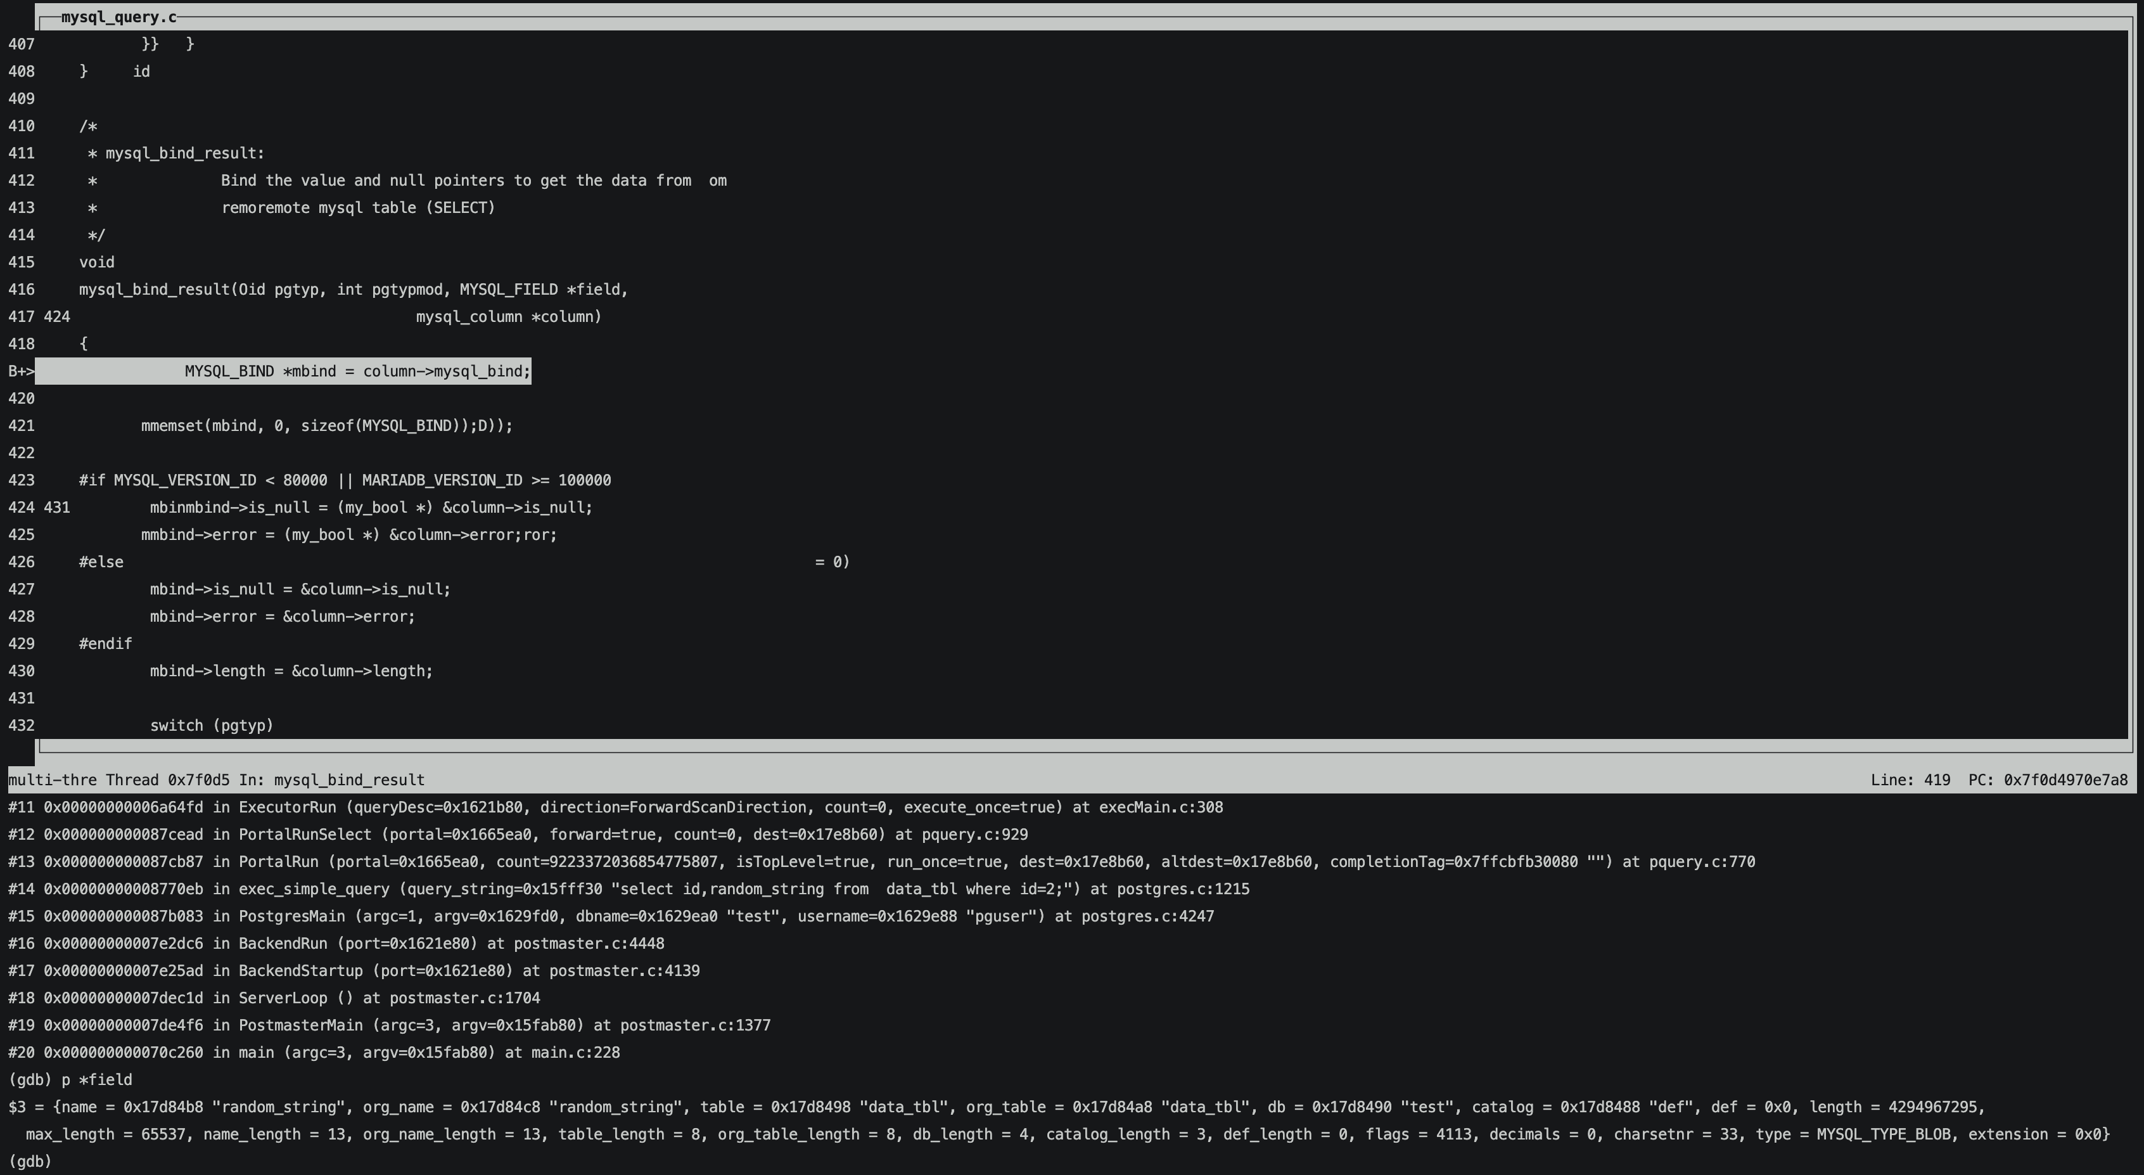The width and height of the screenshot is (2144, 1175).
Task: Click the #if MYSQL_VERSION_ID preprocessor line
Action: pos(345,480)
